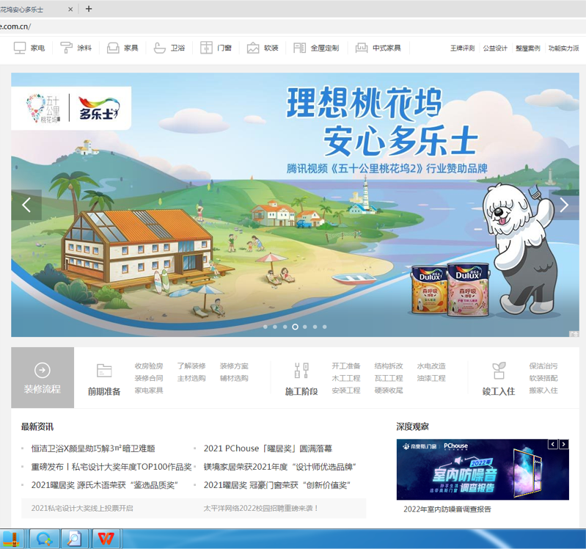Open 结构拆改 link
This screenshot has width=586, height=549.
click(x=389, y=366)
